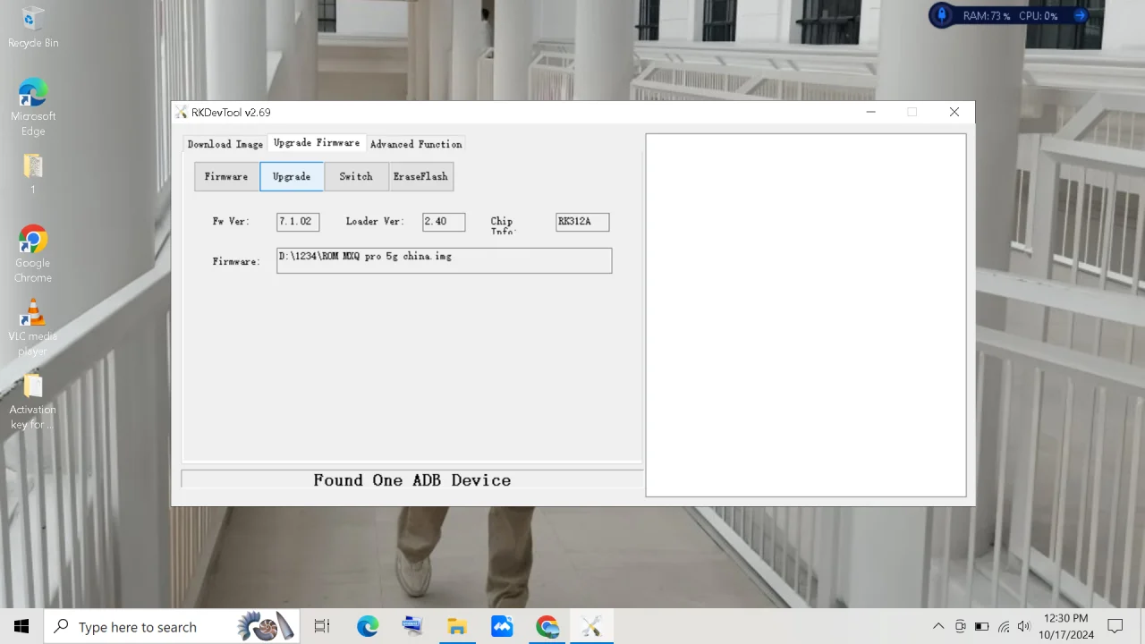1145x644 pixels.
Task: Show hidden system tray icons
Action: pos(938,627)
